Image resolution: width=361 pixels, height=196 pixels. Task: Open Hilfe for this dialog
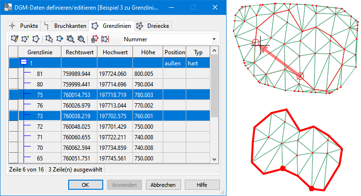tap(202, 185)
